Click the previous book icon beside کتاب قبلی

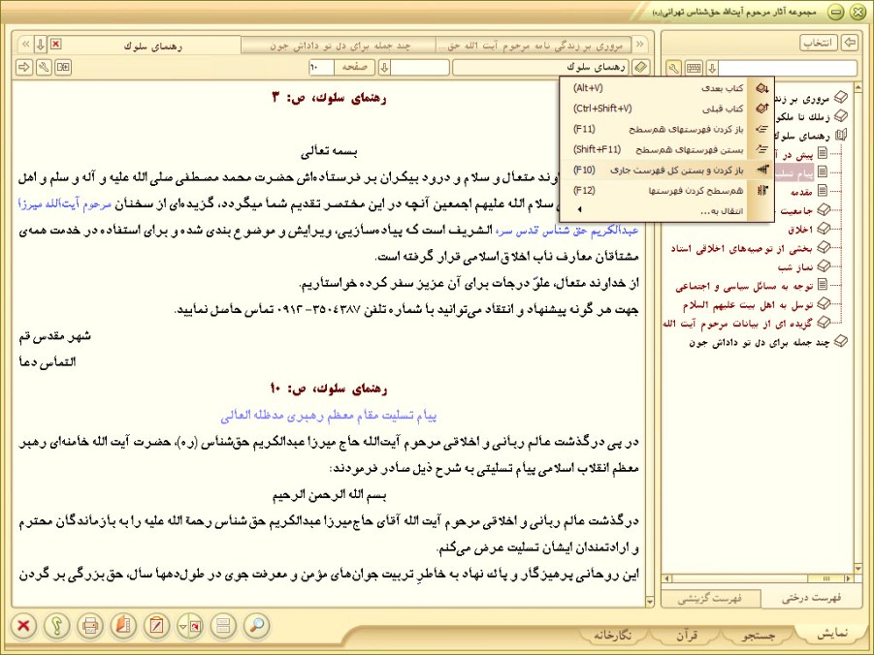[x=762, y=109]
